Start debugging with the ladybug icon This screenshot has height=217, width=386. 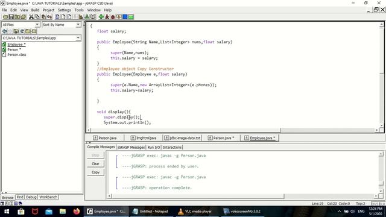(113, 17)
